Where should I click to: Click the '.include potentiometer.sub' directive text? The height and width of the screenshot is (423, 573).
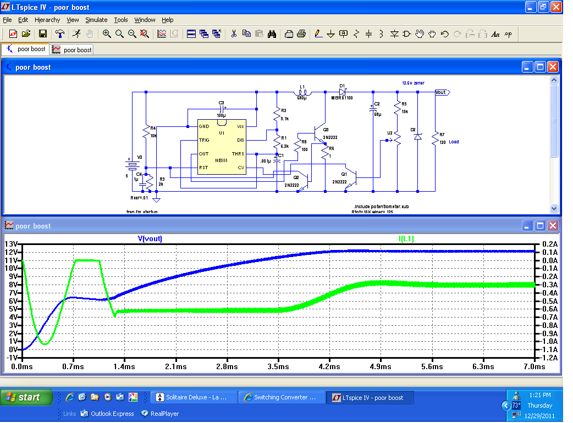coord(381,207)
